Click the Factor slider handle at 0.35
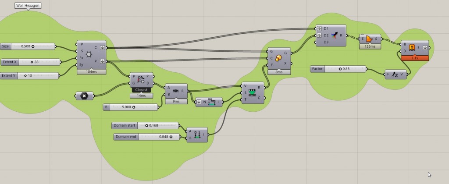449x184 pixels. click(340, 69)
